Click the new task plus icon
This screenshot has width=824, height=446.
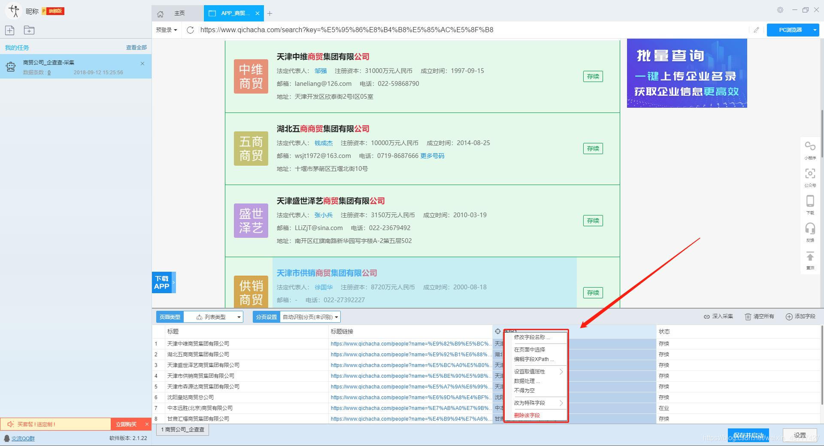(x=9, y=30)
